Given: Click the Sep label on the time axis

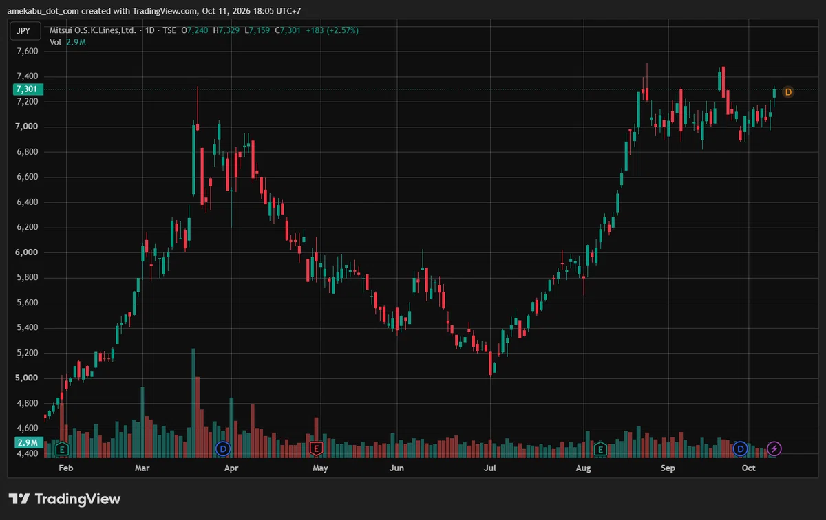Looking at the screenshot, I should [x=668, y=468].
